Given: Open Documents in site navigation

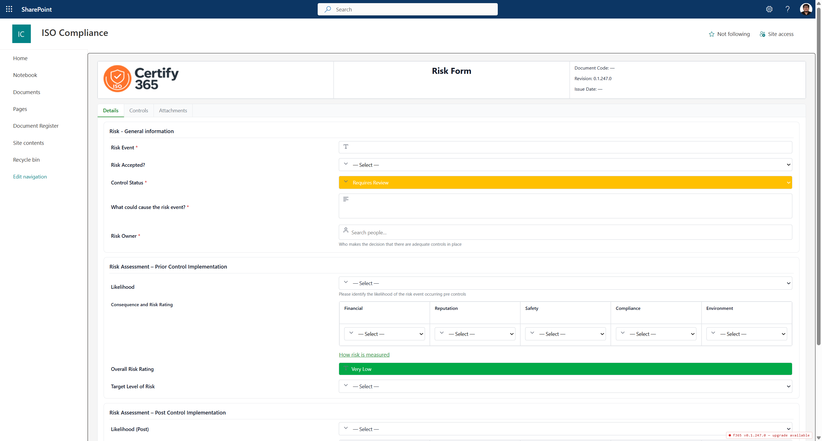Looking at the screenshot, I should click(27, 92).
